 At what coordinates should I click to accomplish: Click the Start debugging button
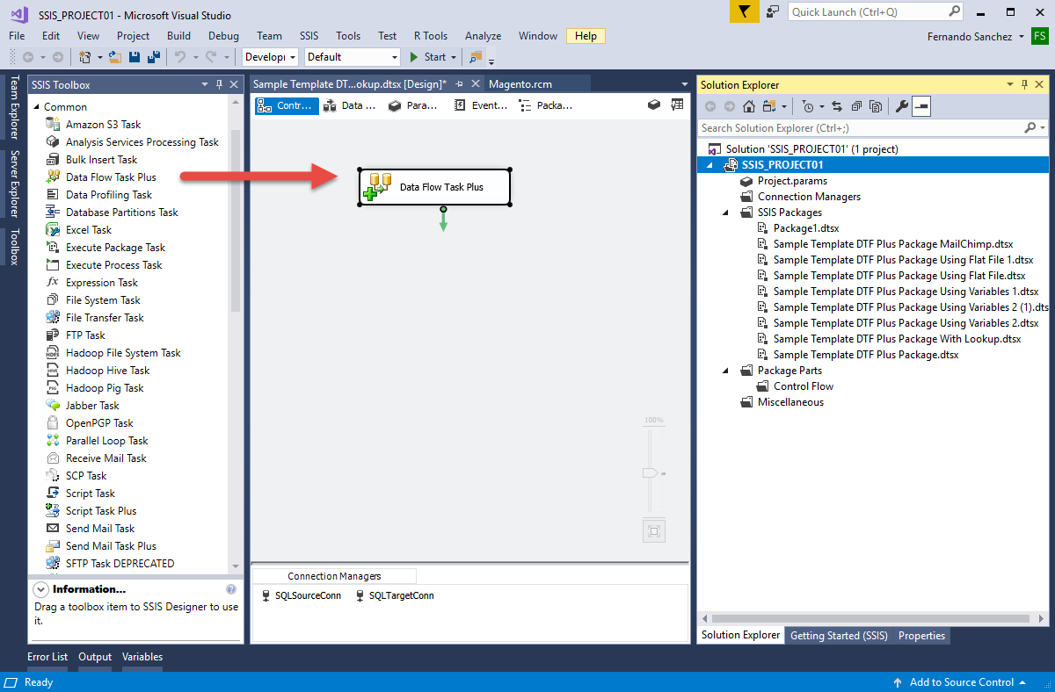pyautogui.click(x=428, y=57)
